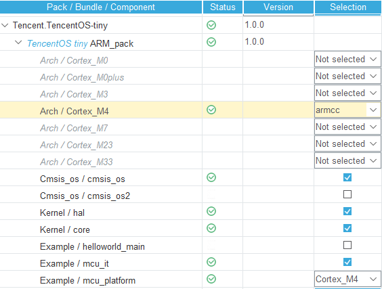Open the mcu_platform Cortex_M4 dropdown
382x289 pixels.
click(347, 279)
